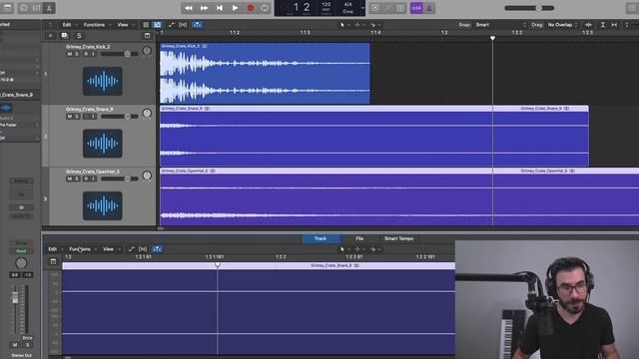Show the Inspector/Library window button

click(x=7, y=8)
